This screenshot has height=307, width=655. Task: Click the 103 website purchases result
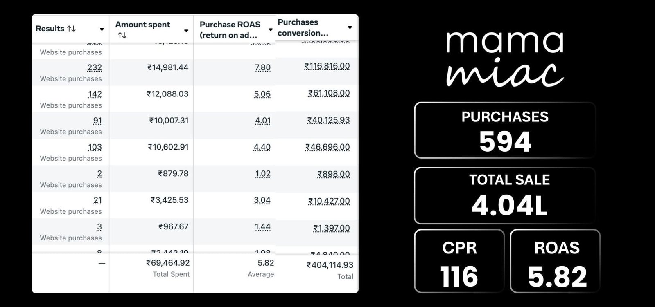coord(95,147)
